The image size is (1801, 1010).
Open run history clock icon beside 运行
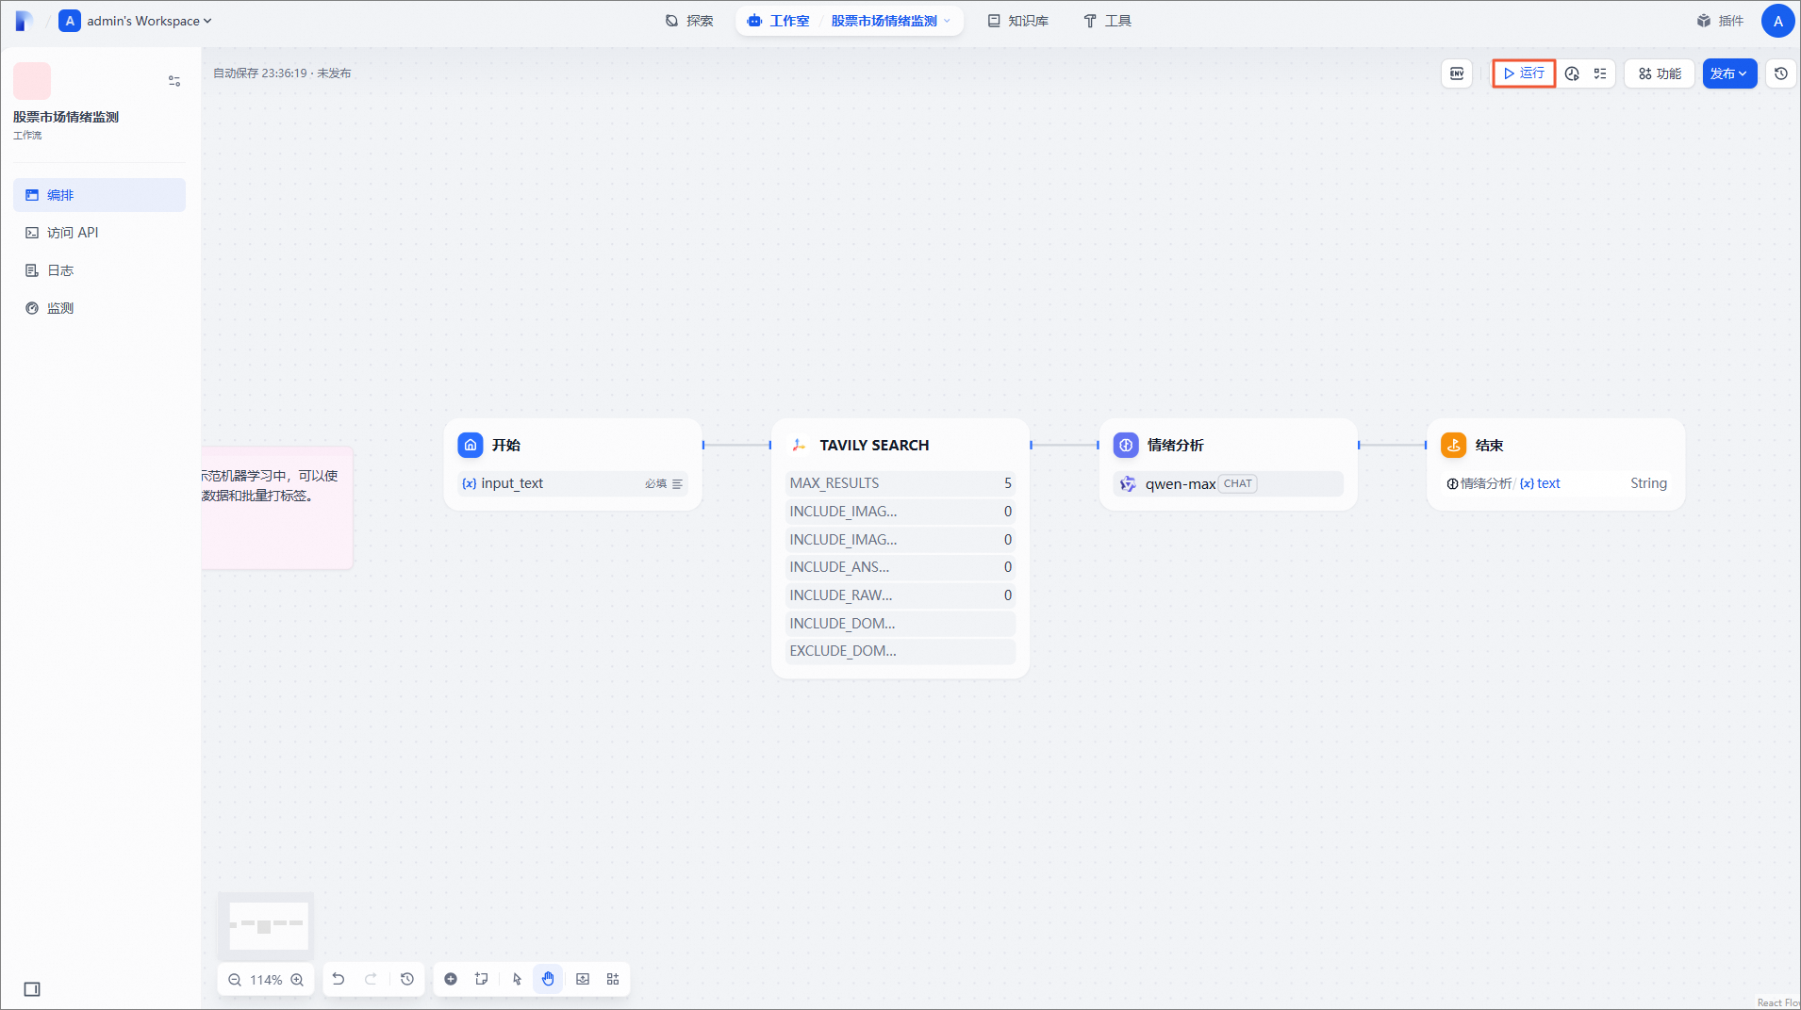(1572, 73)
